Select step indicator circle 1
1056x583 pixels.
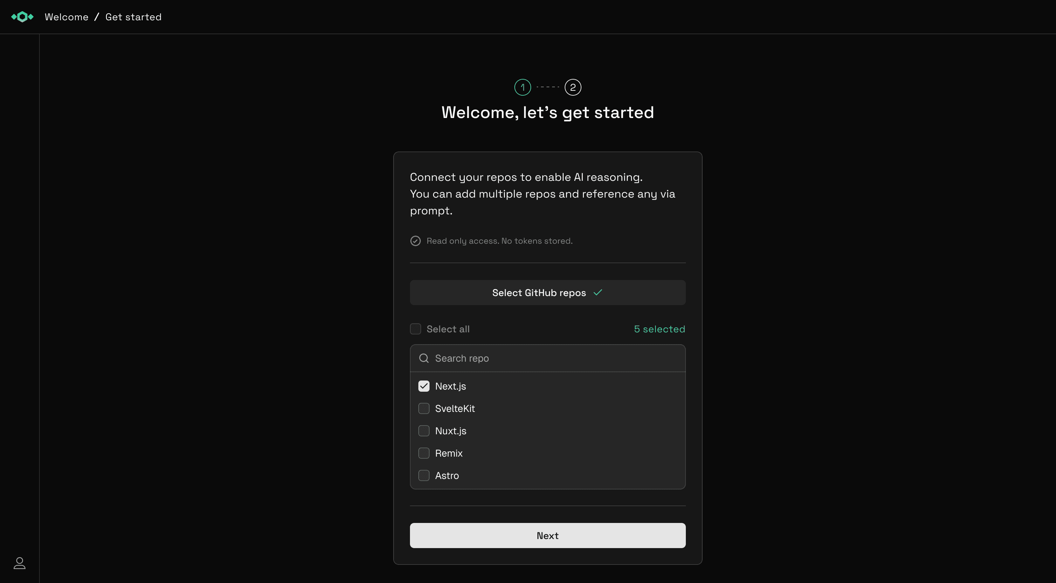point(522,87)
